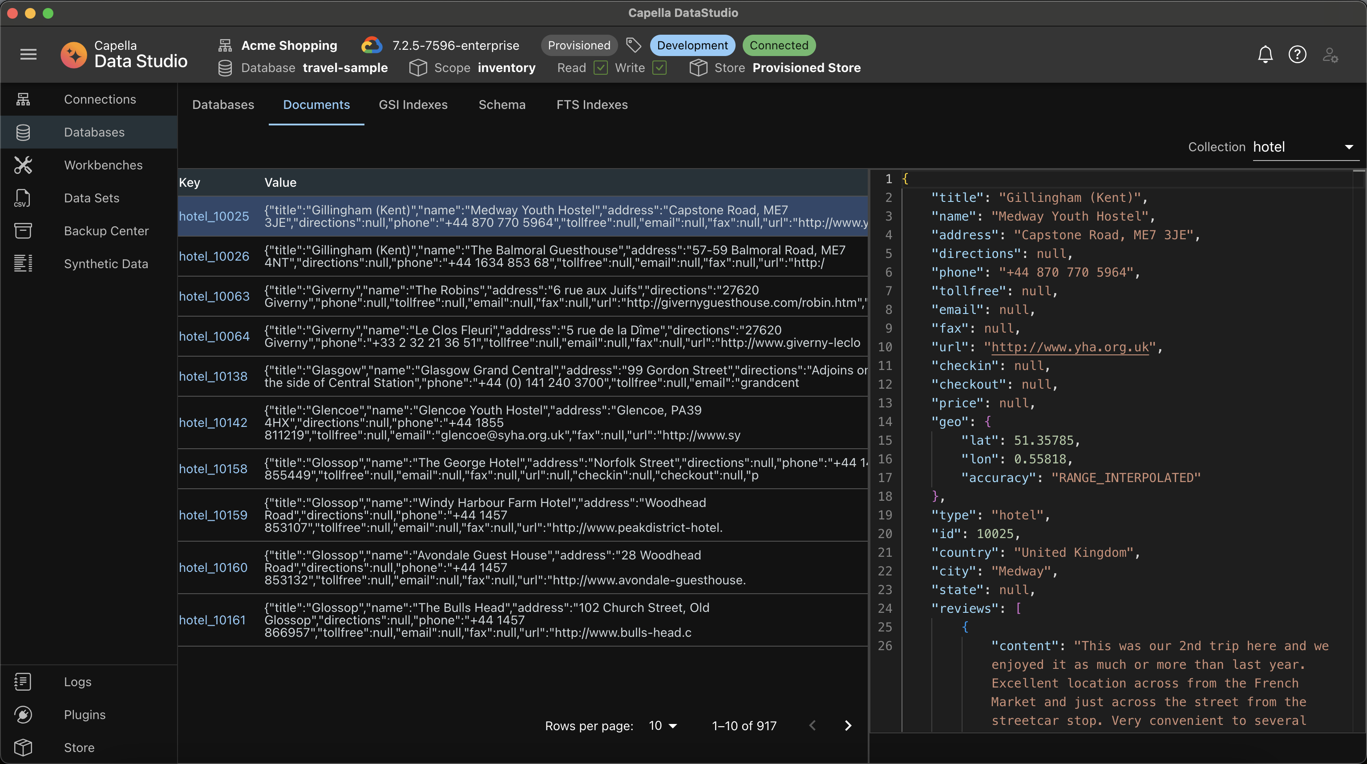This screenshot has height=764, width=1367.
Task: Click the Connections sidebar icon
Action: 24,99
